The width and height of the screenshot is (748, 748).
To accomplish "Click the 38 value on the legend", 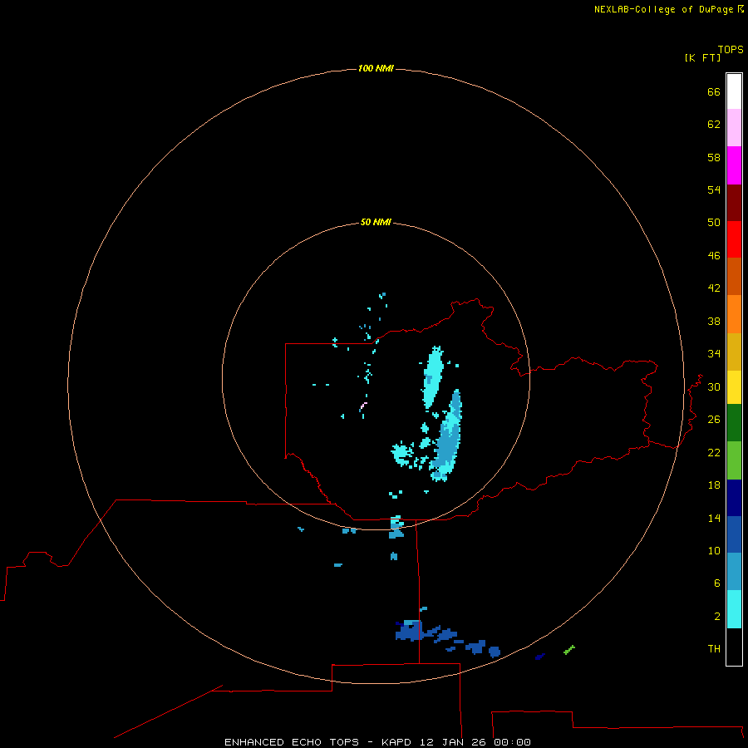I will click(x=714, y=322).
